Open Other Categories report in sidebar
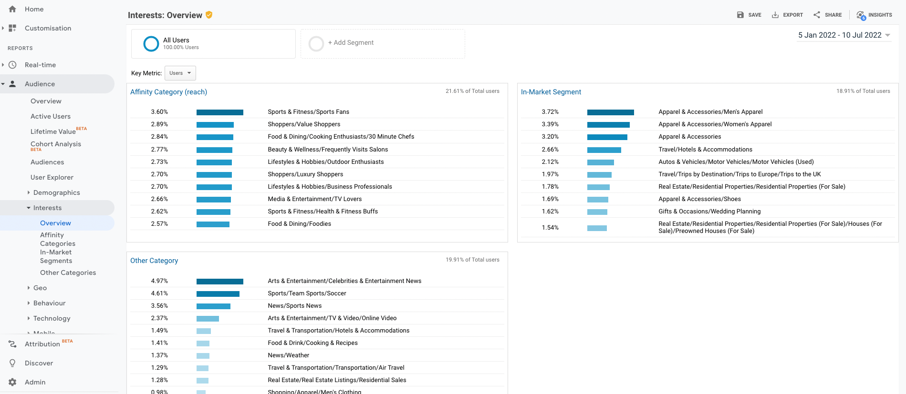This screenshot has width=906, height=394. point(68,273)
